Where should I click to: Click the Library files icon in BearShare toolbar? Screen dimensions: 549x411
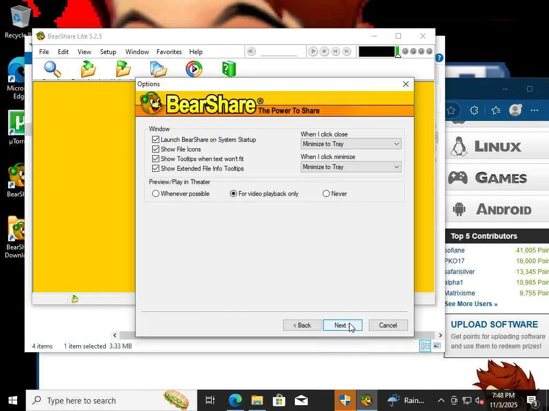pos(158,68)
